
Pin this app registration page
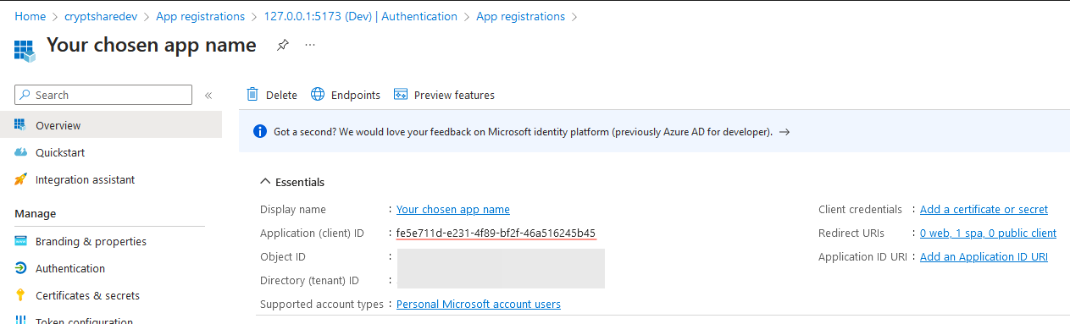pos(283,46)
